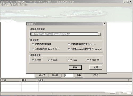
Task: Click the 返回 button
Action: (96, 68)
